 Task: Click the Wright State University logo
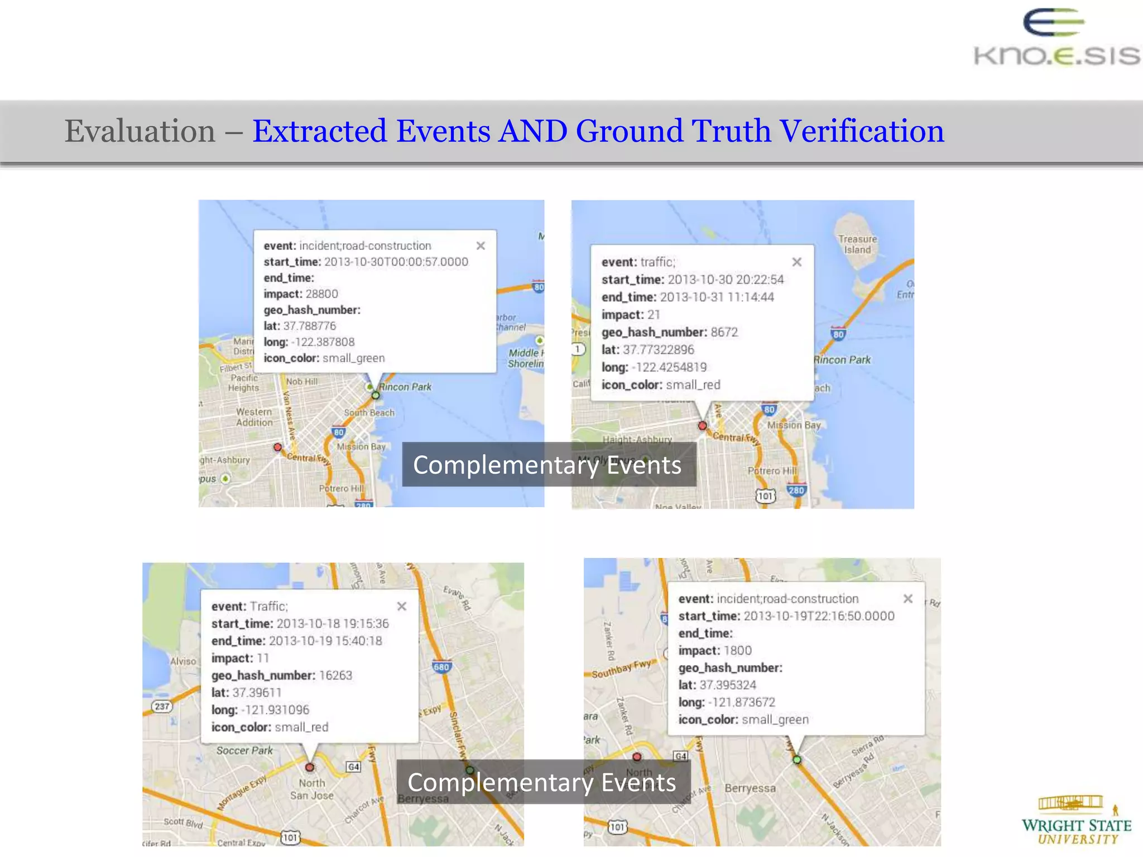point(1077,820)
